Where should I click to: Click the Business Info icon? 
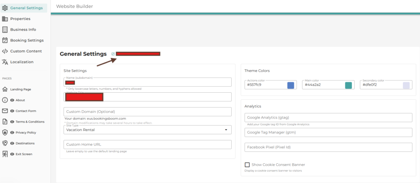click(5, 30)
